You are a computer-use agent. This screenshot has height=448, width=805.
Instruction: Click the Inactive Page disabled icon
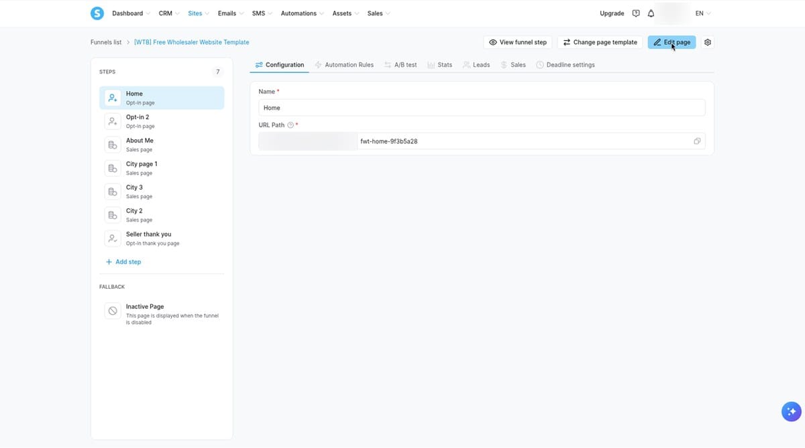[x=113, y=311]
